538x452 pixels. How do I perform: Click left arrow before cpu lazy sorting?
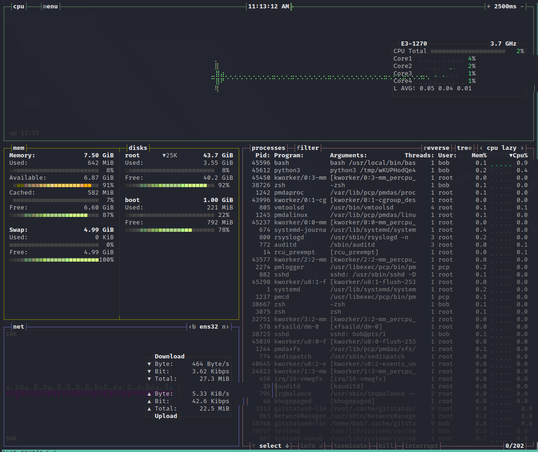(x=481, y=148)
